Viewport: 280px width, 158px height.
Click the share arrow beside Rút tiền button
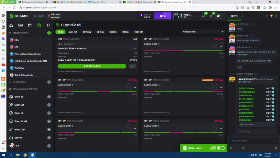pos(132,66)
